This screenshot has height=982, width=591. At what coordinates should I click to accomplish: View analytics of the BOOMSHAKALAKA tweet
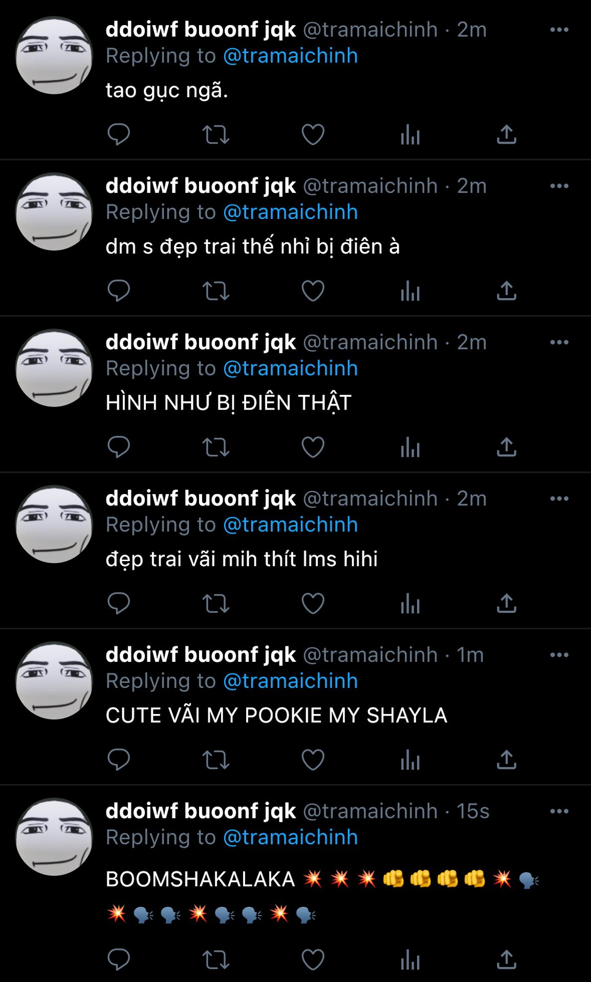pyautogui.click(x=410, y=960)
